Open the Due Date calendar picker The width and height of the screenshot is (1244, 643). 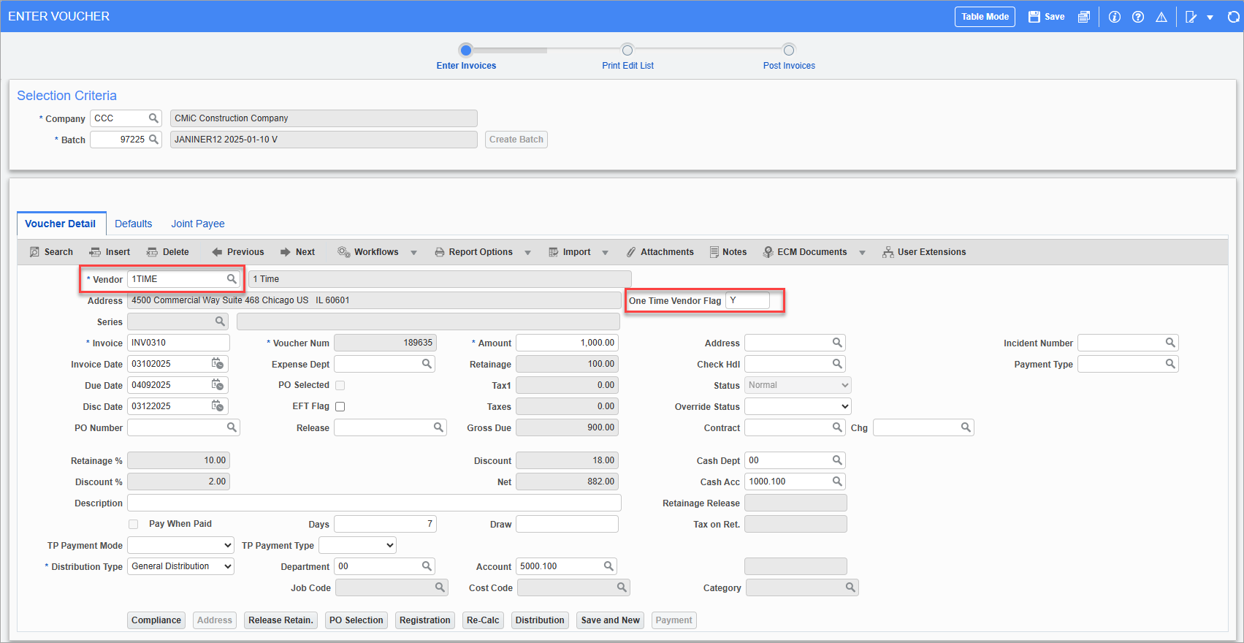(218, 385)
